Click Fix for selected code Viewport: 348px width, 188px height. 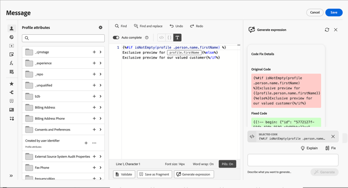330,148
